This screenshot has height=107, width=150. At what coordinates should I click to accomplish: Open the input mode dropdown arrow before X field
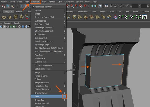coord(125,6)
